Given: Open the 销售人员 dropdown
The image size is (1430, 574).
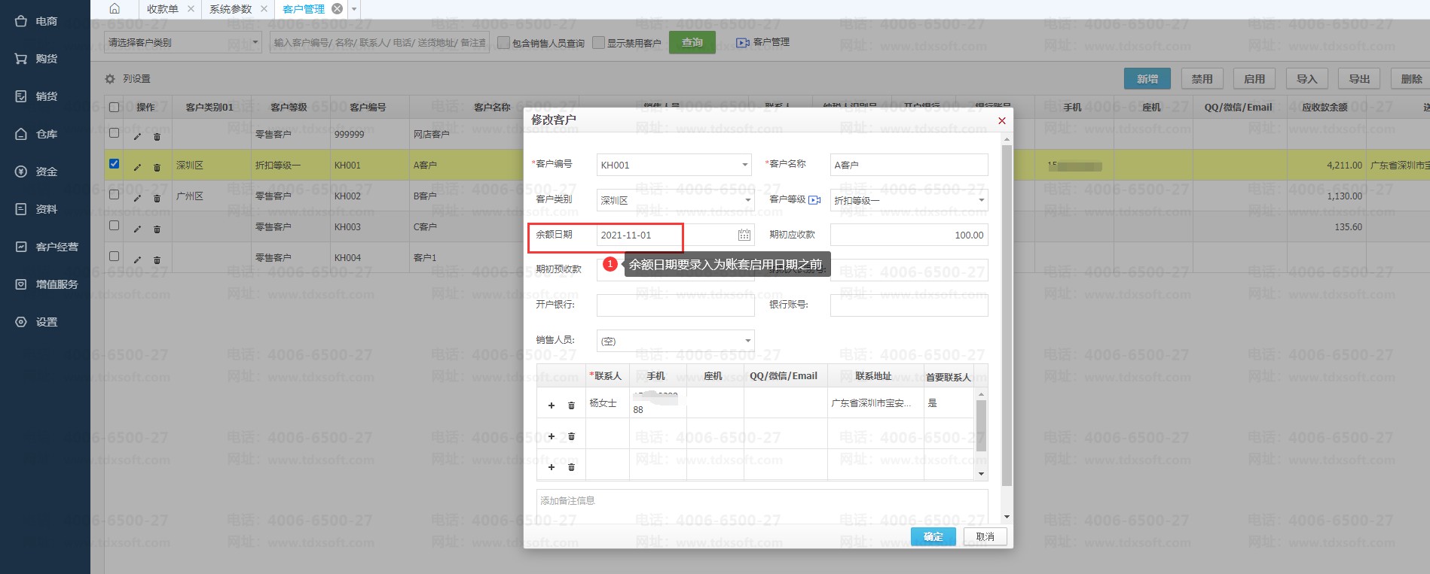Looking at the screenshot, I should (747, 341).
